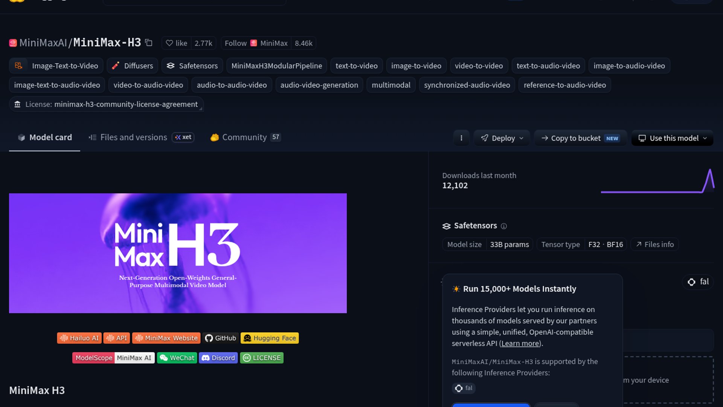This screenshot has height=407, width=723.
Task: Filter by the video-to-audio-video tag
Action: point(148,85)
